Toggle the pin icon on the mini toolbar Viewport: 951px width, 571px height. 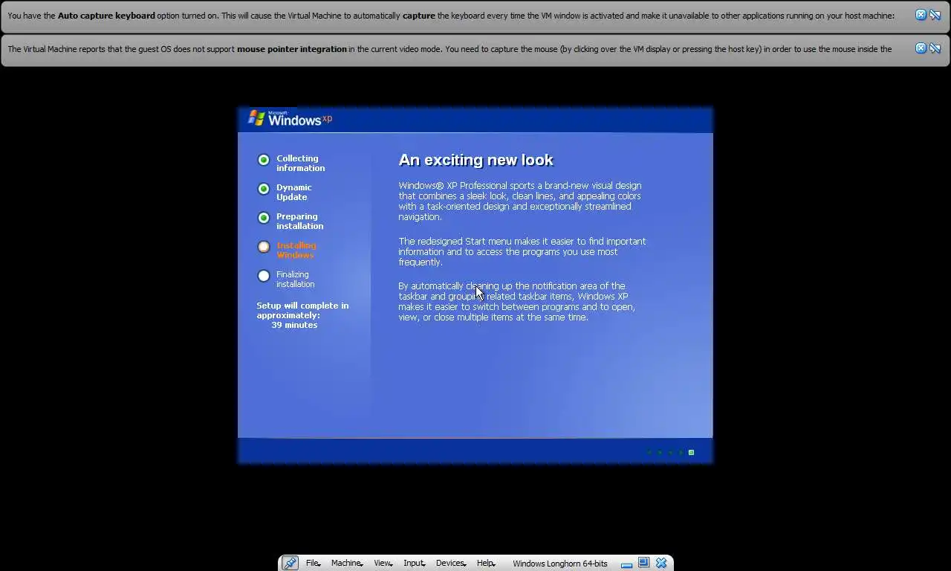pos(290,563)
